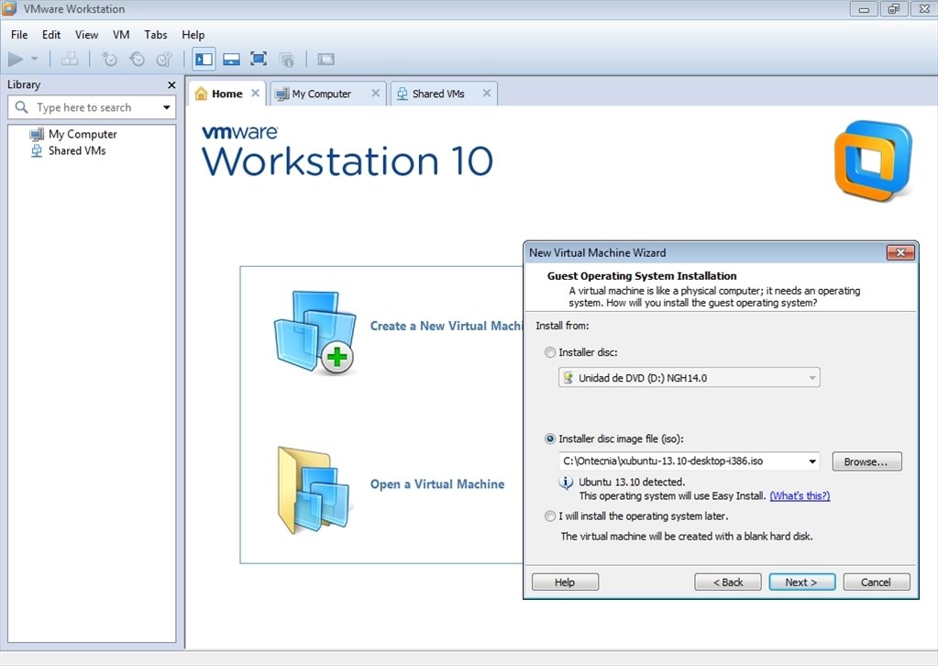Open the Edit menu
This screenshot has height=666, width=938.
point(50,35)
